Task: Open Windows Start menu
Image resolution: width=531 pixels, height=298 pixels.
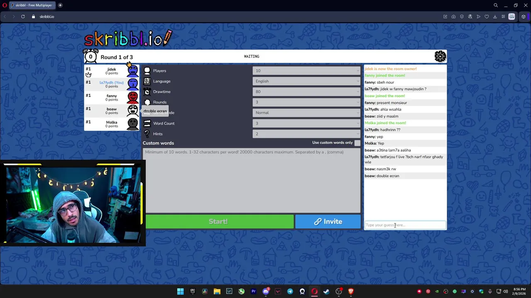Action: point(180,291)
